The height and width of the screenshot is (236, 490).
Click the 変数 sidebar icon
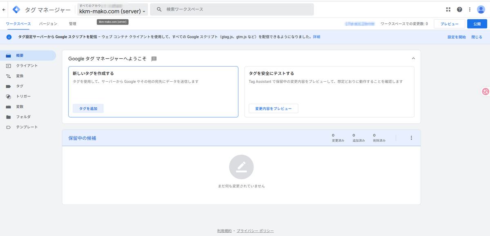point(8,107)
